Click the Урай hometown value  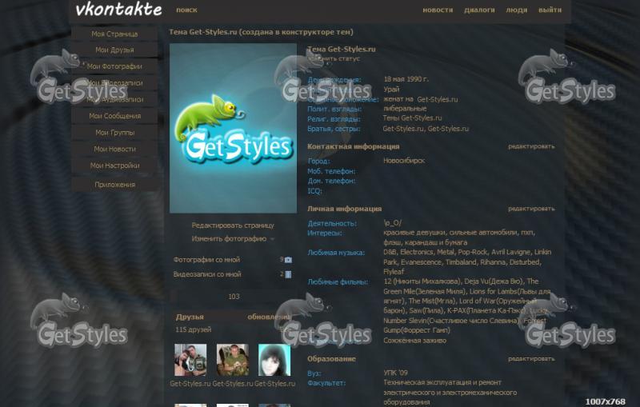coord(391,90)
